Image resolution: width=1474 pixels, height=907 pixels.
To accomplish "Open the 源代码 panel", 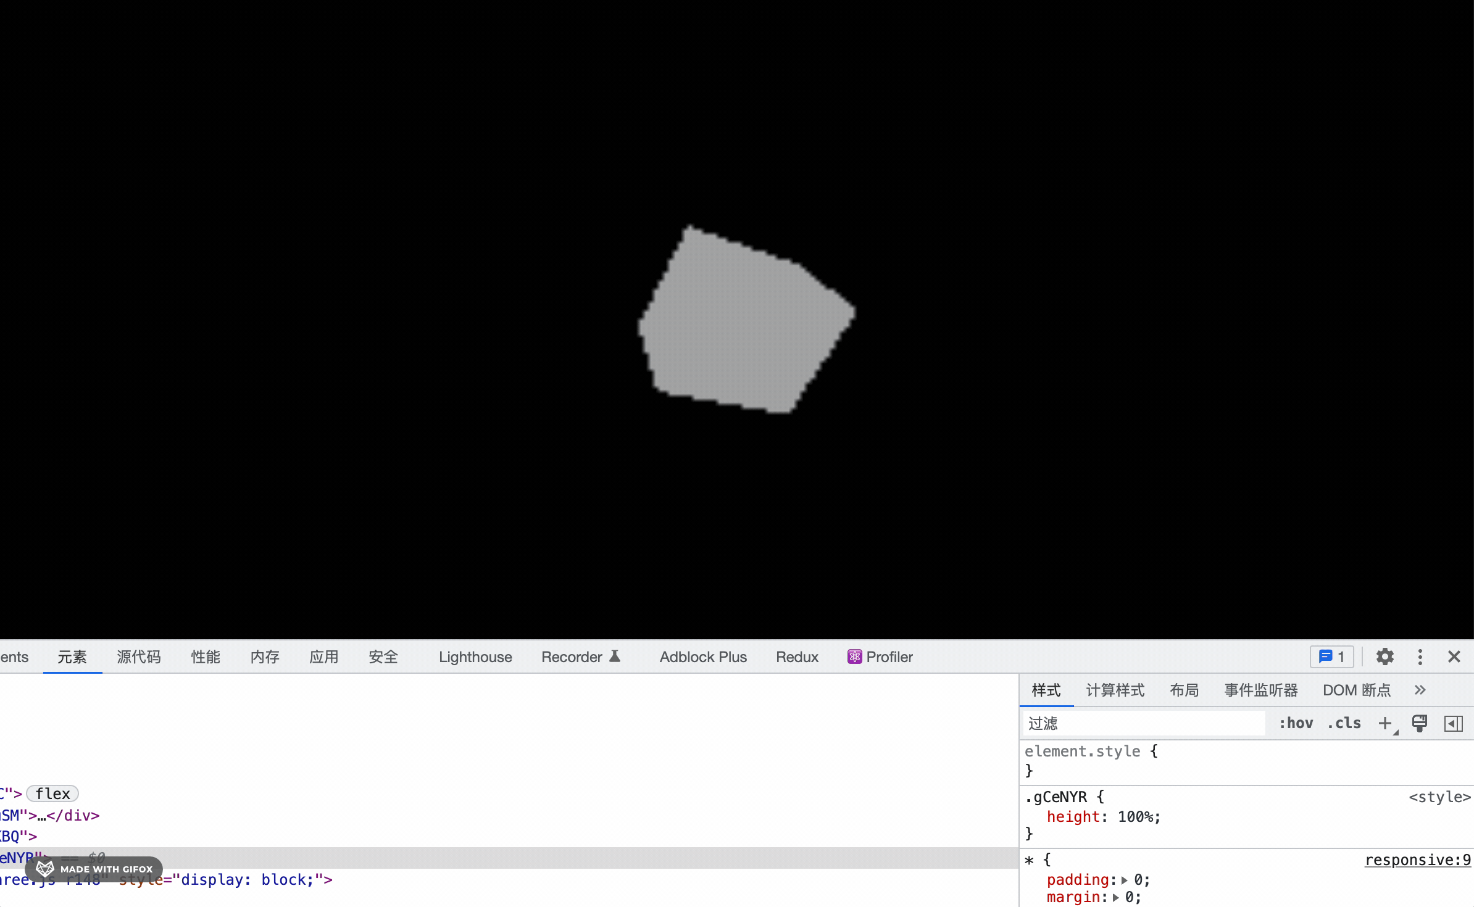I will pos(138,656).
